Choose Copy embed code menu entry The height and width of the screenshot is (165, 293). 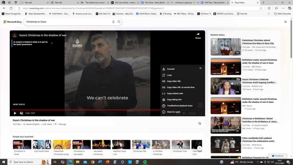(175, 93)
